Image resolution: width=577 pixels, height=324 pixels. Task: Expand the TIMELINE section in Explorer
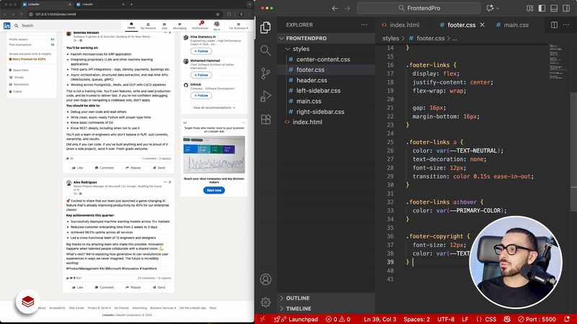(297, 308)
